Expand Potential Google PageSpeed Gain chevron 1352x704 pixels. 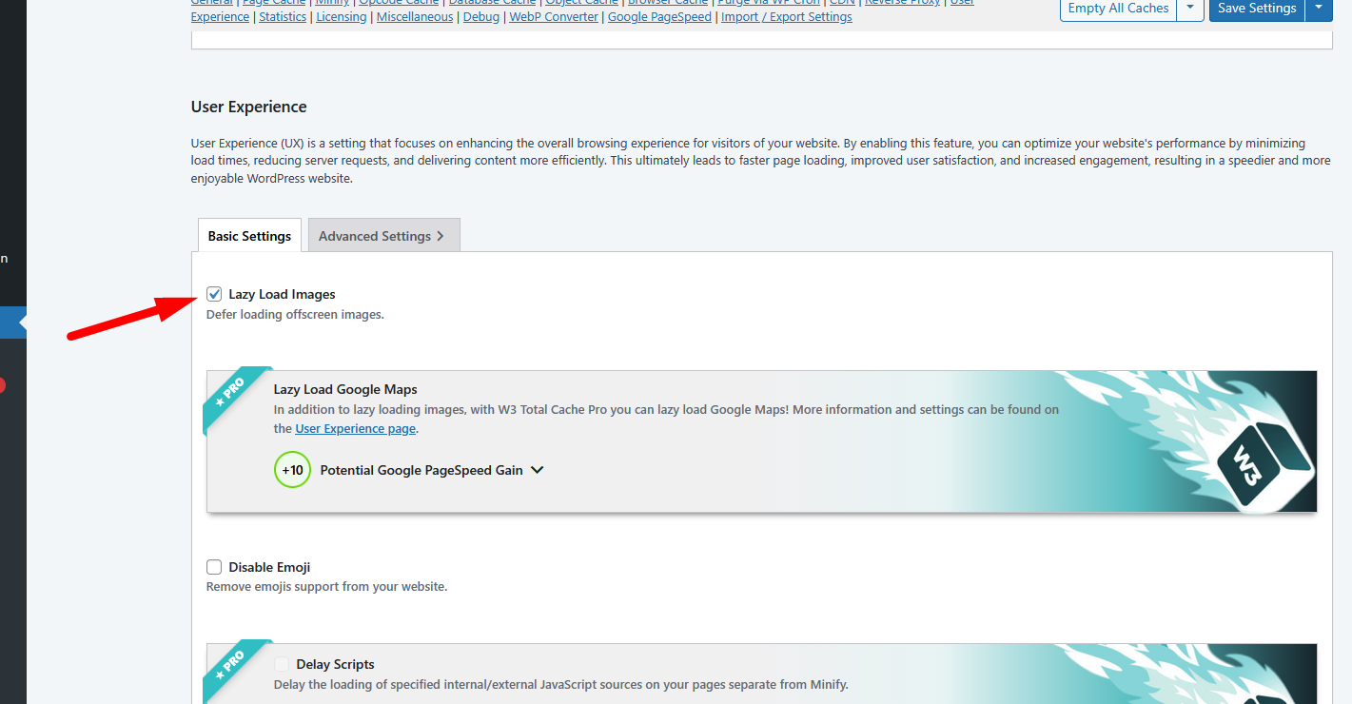pyautogui.click(x=537, y=470)
